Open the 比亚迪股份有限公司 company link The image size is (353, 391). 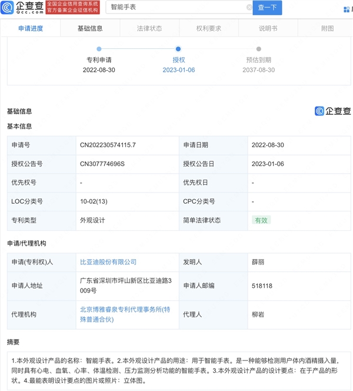108,262
